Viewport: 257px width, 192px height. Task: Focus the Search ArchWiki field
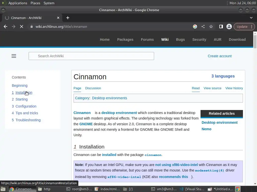point(91,56)
